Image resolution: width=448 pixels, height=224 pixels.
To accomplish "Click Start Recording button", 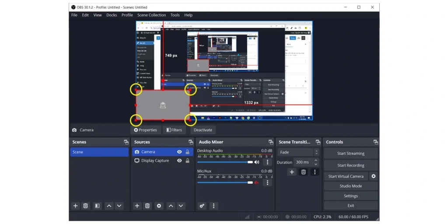I will tap(351, 165).
